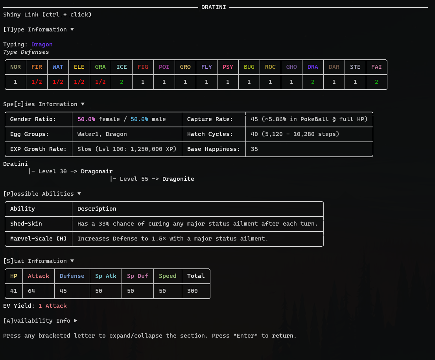Select the POI type header cell
The image size is (435, 360).
[x=164, y=67]
